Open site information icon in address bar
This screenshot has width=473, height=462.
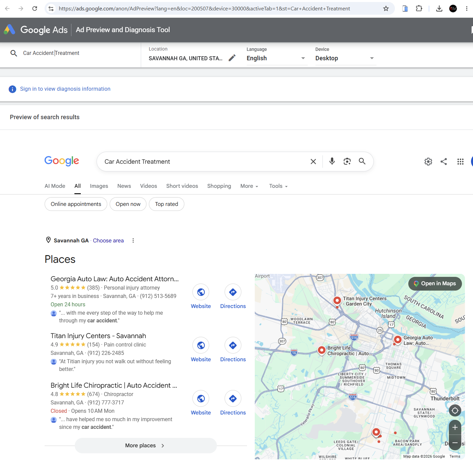click(51, 8)
